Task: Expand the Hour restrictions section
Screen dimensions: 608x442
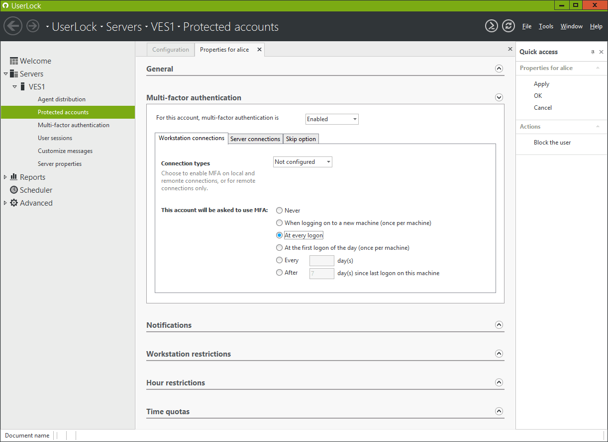Action: pos(499,382)
